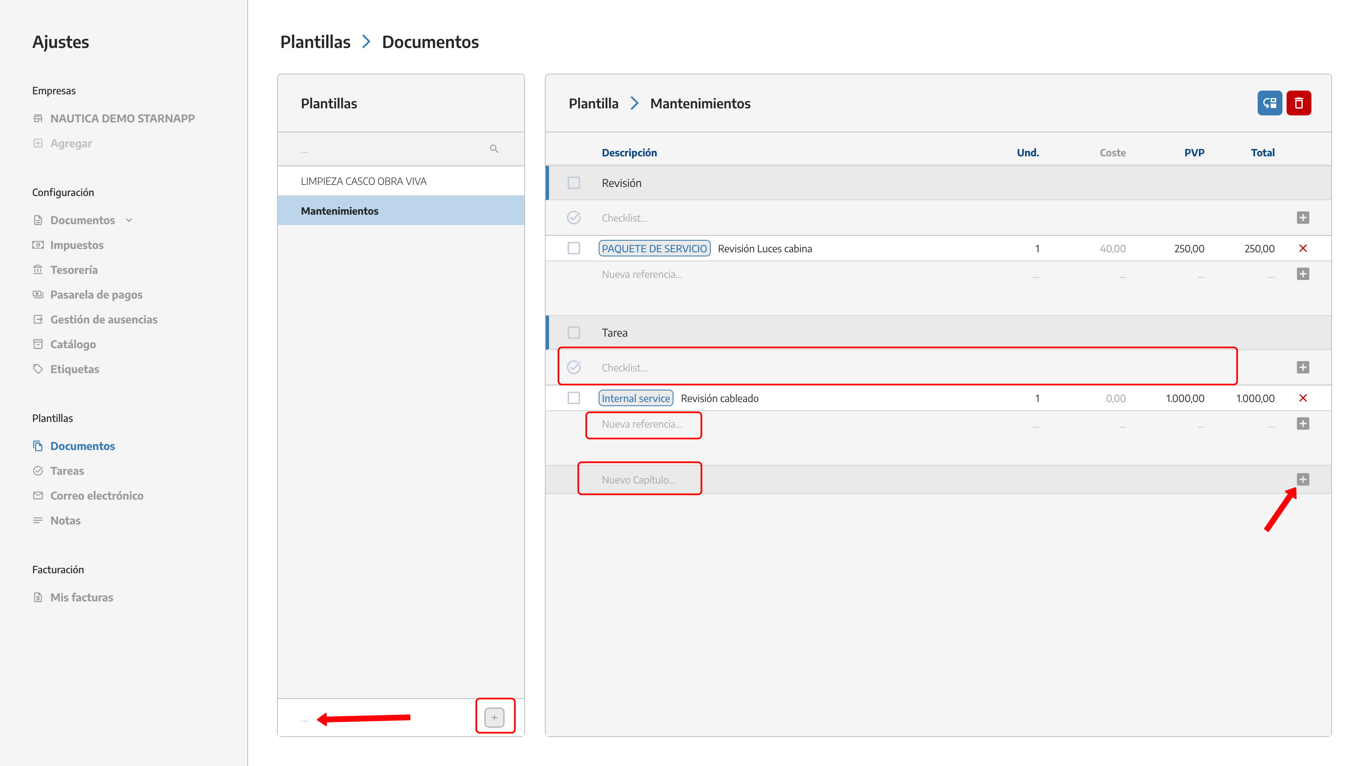Select LIMPIEZA CASCO OBRA VIVA template
The height and width of the screenshot is (766, 1361).
coord(401,181)
